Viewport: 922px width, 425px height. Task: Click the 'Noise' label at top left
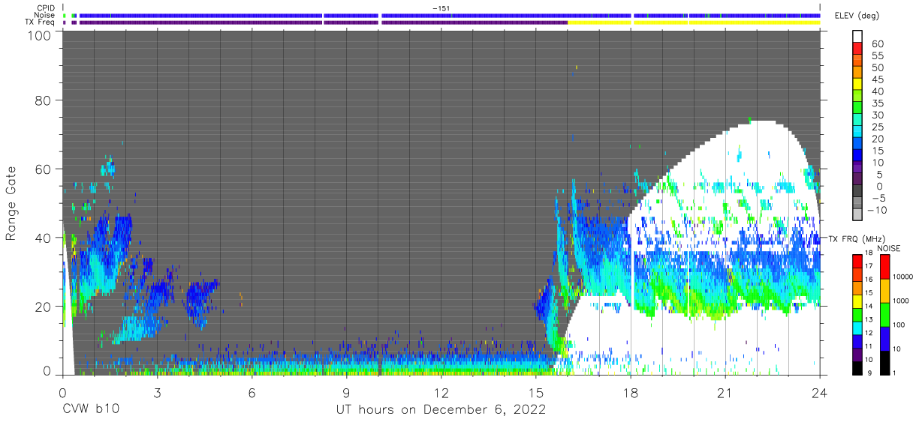(x=46, y=15)
